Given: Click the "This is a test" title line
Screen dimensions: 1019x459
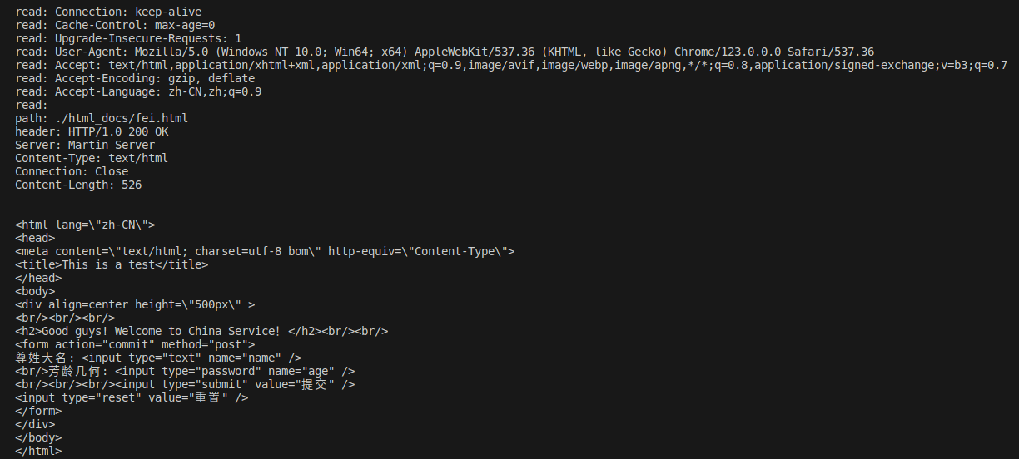Looking at the screenshot, I should click(x=112, y=264).
